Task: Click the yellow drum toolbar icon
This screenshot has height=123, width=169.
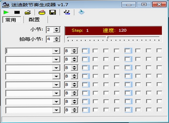Action: 42,12
